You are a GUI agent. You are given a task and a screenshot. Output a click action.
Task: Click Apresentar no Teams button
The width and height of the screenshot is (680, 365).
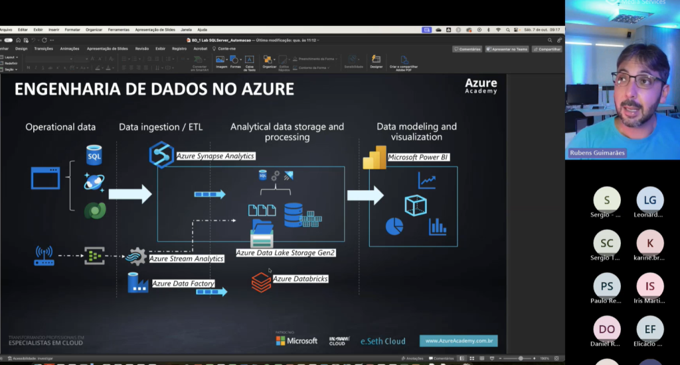[x=507, y=49]
